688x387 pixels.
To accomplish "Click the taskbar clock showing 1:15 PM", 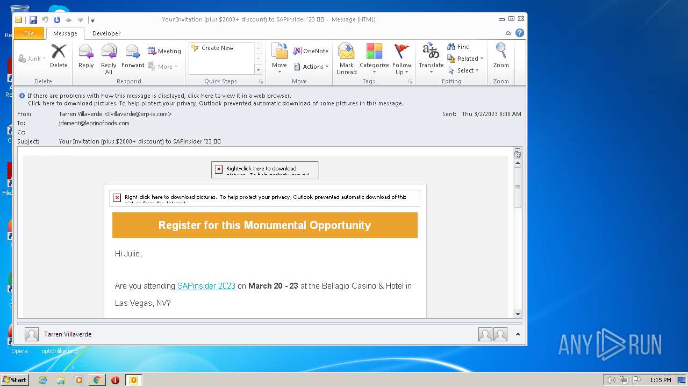I will pyautogui.click(x=661, y=380).
